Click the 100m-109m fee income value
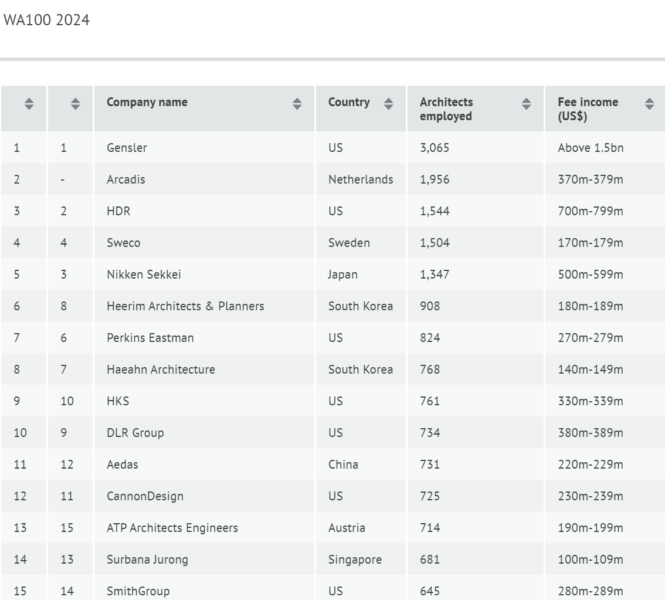This screenshot has height=600, width=665. pyautogui.click(x=591, y=560)
